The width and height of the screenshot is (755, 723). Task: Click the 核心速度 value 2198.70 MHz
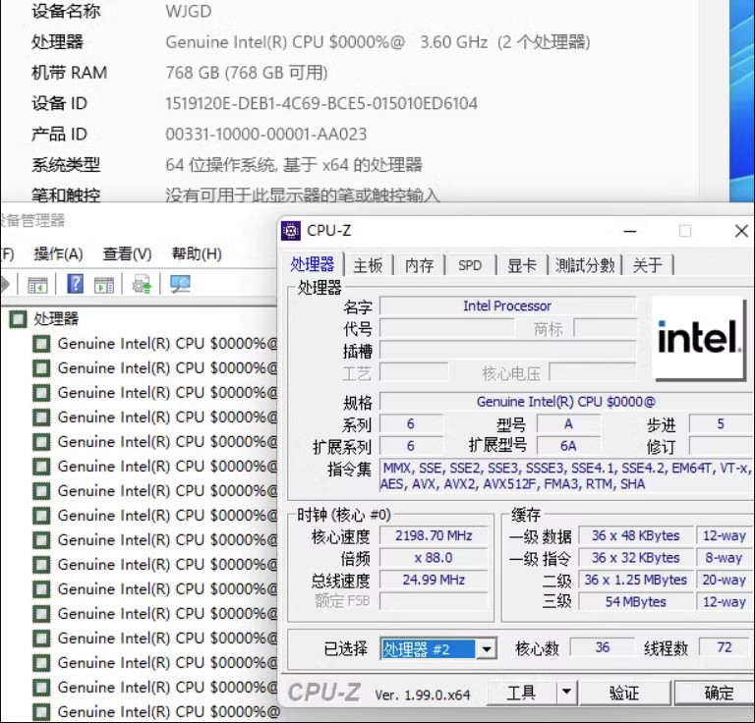[434, 535]
